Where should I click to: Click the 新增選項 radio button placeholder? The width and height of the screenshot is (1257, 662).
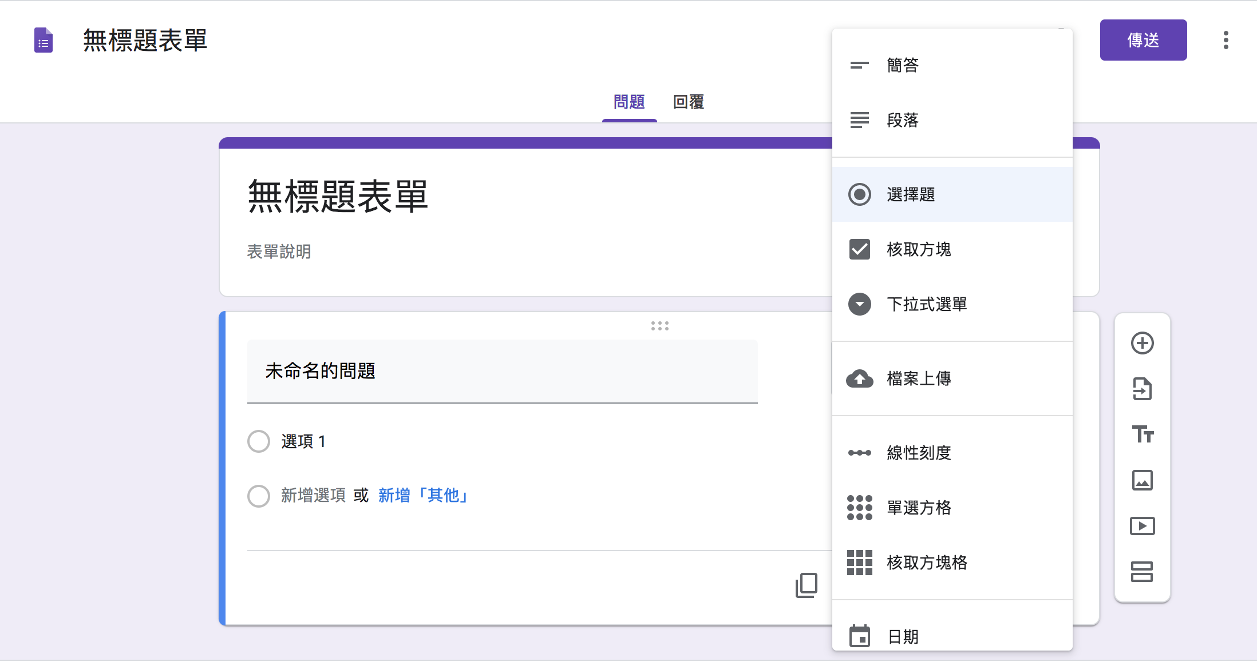click(x=259, y=496)
